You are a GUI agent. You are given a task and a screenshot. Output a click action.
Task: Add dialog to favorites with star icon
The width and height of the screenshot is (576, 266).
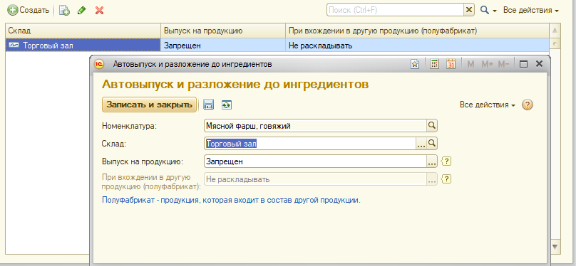(x=415, y=64)
